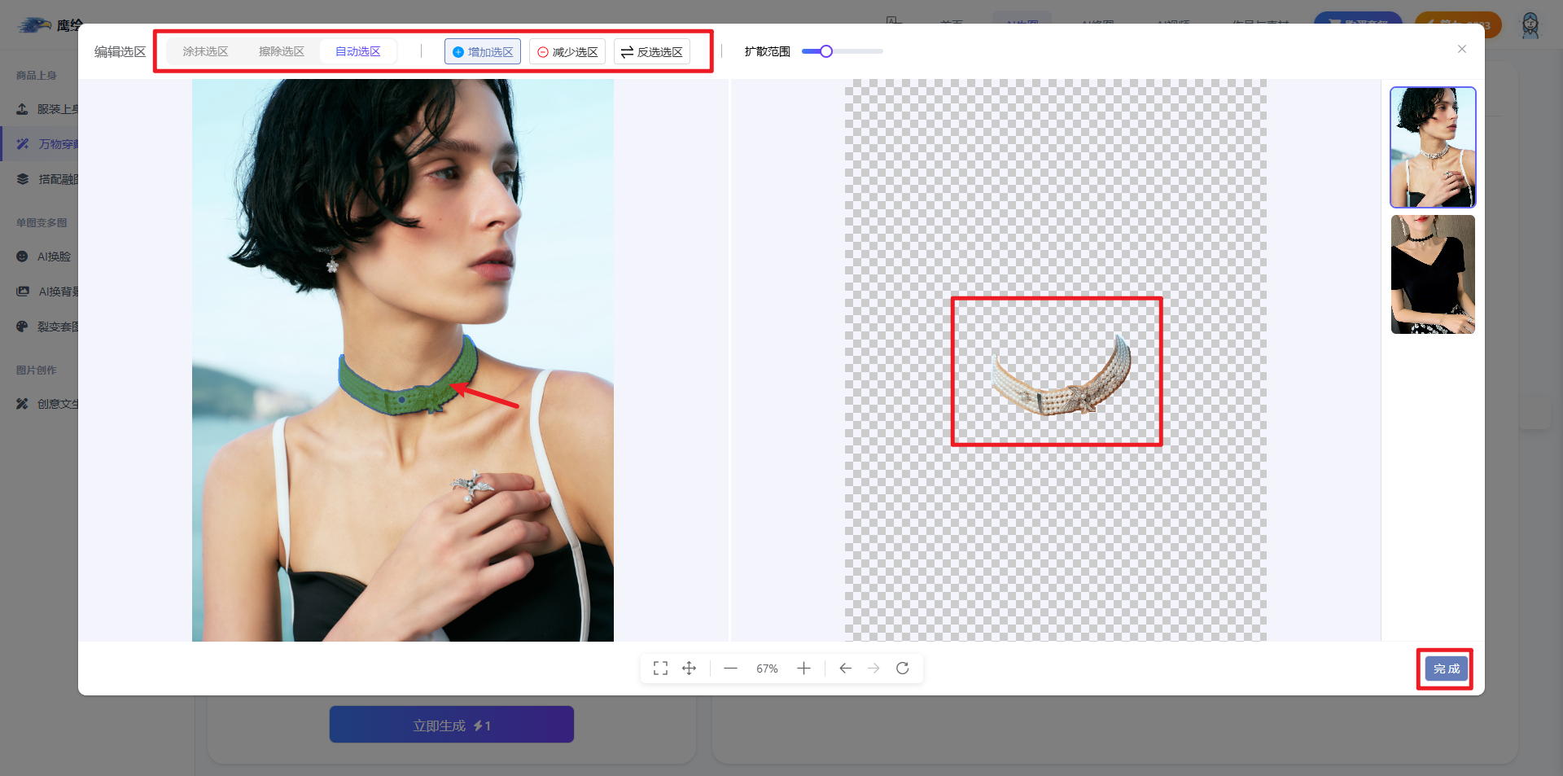Click the 67% zoom level display

coord(767,669)
